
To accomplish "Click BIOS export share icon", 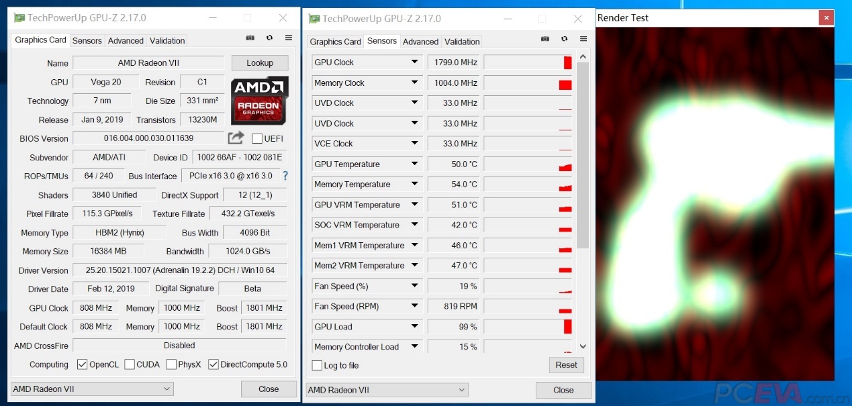I will (236, 138).
